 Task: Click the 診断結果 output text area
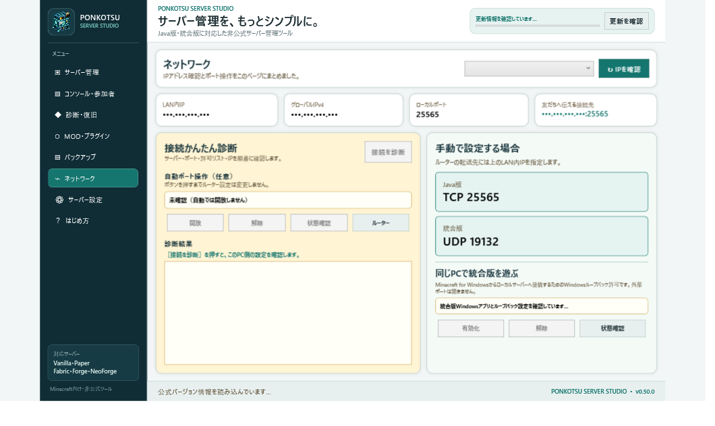[288, 313]
